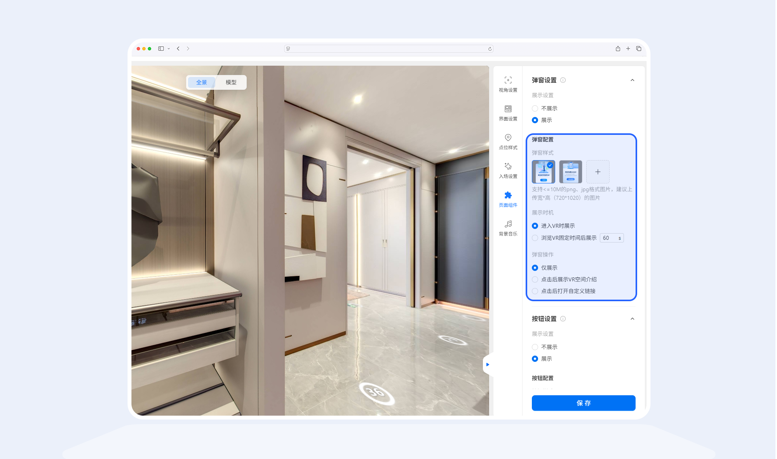Select 浏览VR固定时间后展示 option

[x=564, y=238]
